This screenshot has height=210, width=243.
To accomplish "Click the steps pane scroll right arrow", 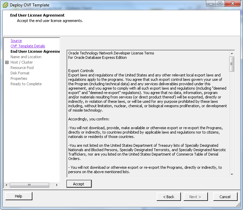I will point(57,185).
